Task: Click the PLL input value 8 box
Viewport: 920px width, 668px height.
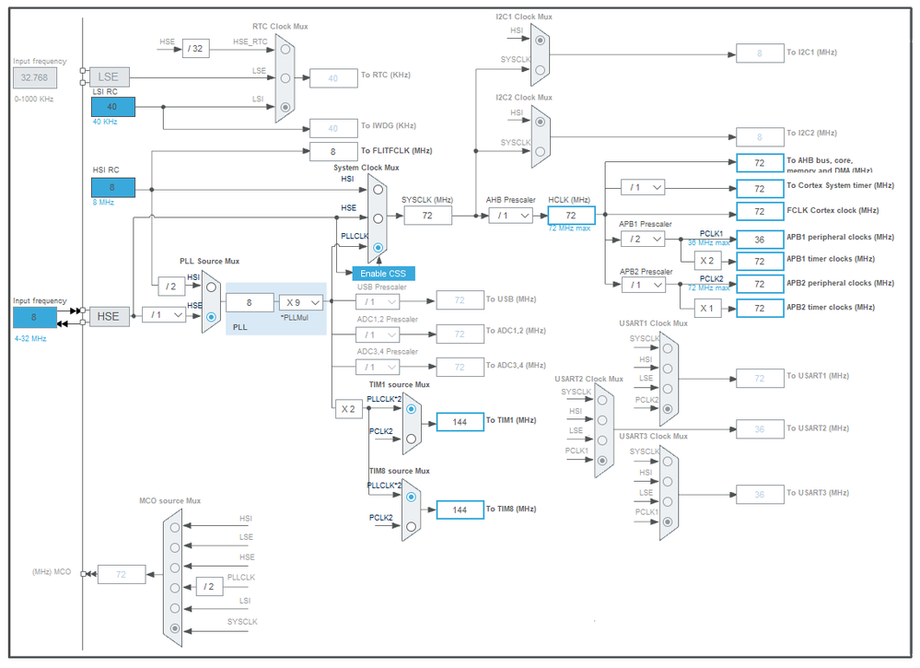Action: coord(250,303)
